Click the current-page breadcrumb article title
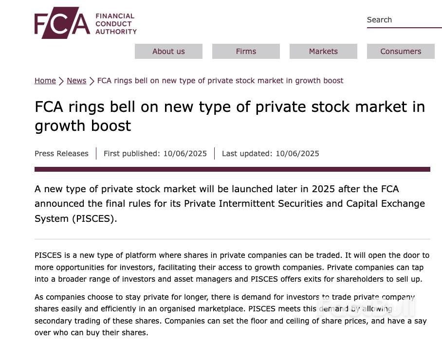The height and width of the screenshot is (342, 442). point(220,81)
